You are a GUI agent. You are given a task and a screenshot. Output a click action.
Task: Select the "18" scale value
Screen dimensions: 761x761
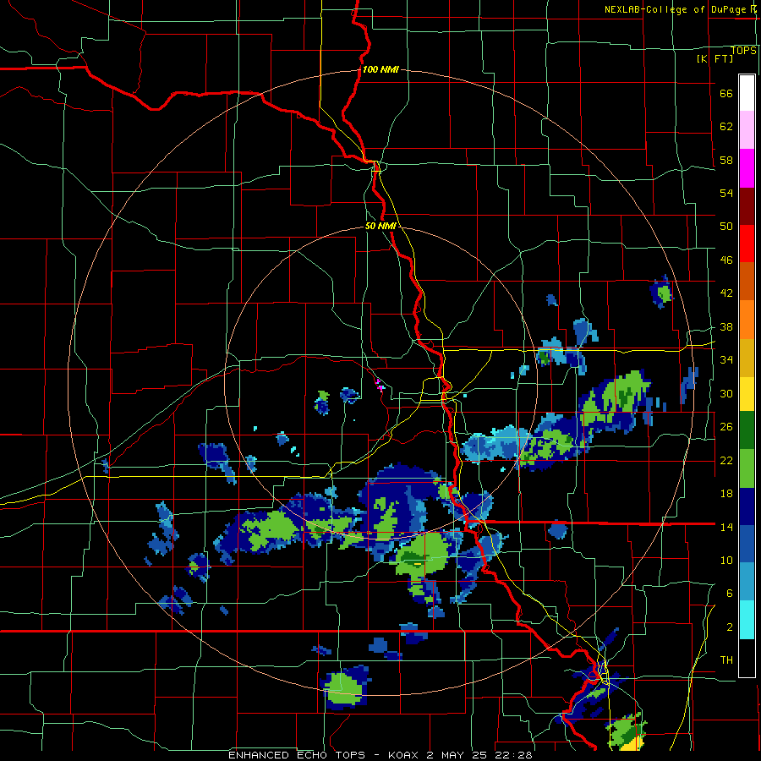point(726,494)
